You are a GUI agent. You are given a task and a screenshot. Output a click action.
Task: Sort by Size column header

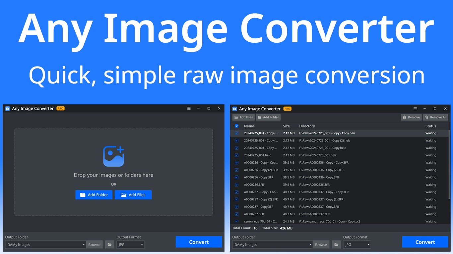(287, 126)
